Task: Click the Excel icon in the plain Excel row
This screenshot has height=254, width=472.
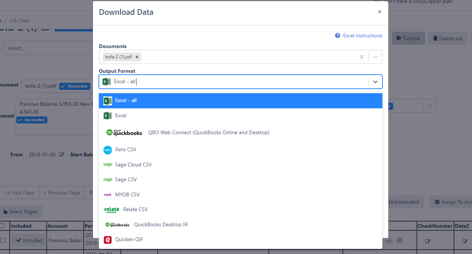Action: (108, 116)
